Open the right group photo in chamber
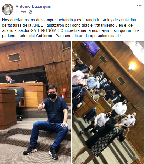The image size is (145, 164). (x=108, y=103)
